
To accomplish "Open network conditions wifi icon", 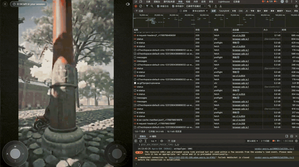I will coord(209,6).
